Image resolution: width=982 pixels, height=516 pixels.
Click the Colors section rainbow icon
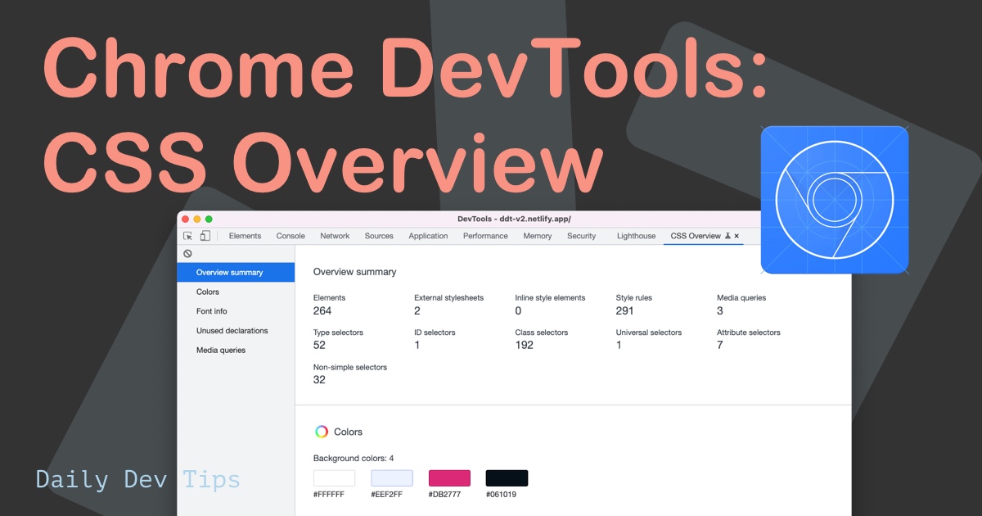point(321,432)
